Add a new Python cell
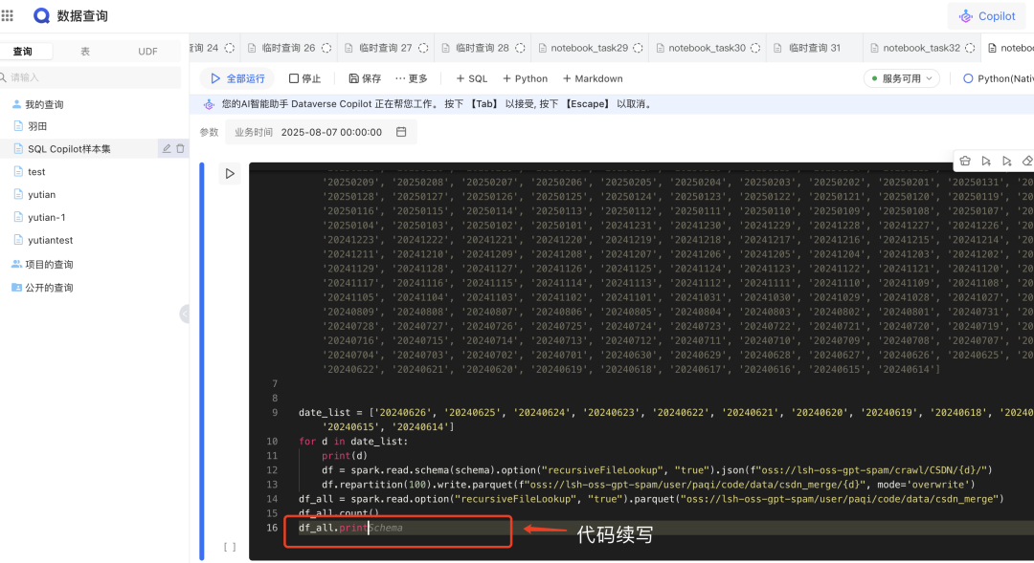This screenshot has height=563, width=1034. 525,79
